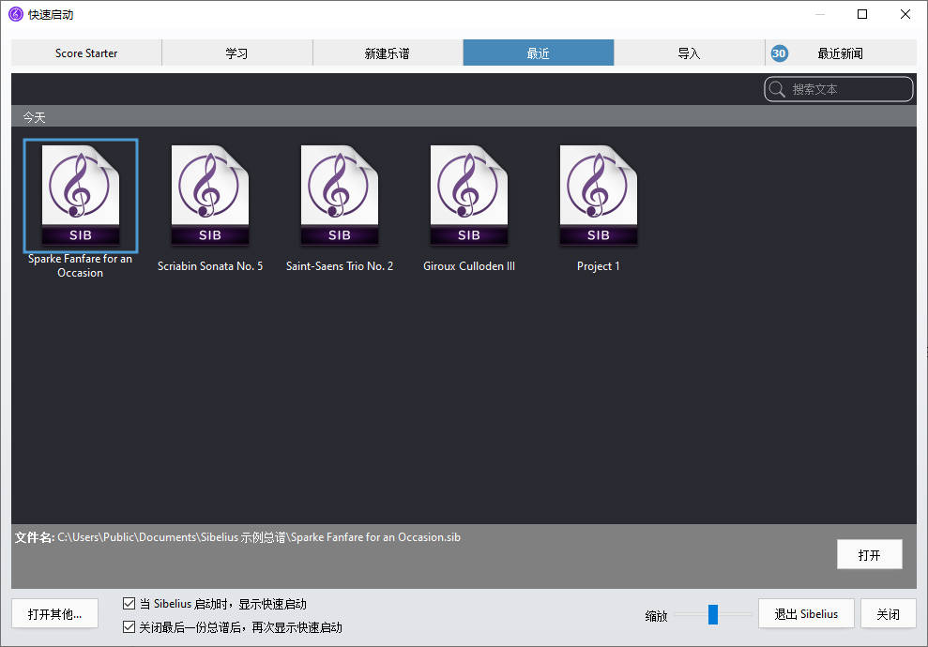Open the 新建乐谱 tab
The width and height of the screenshot is (928, 647).
click(x=388, y=53)
